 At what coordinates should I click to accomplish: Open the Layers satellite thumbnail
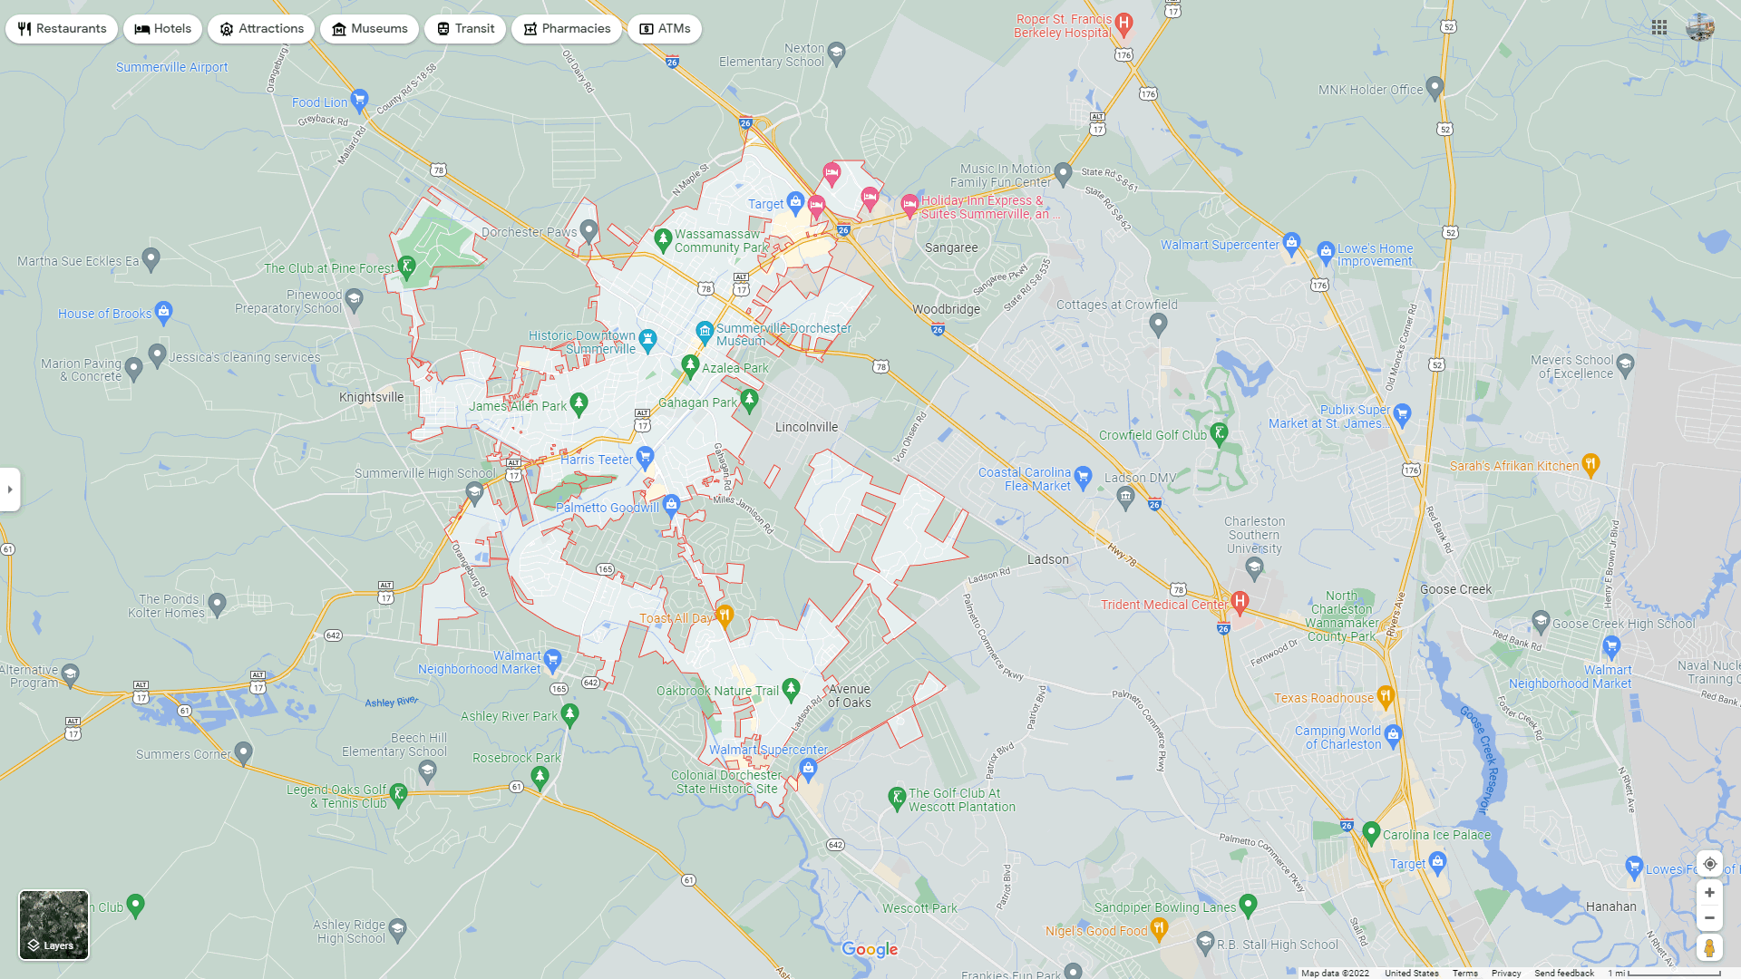pos(54,925)
